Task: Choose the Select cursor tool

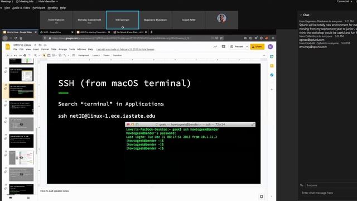Action: click(44, 55)
